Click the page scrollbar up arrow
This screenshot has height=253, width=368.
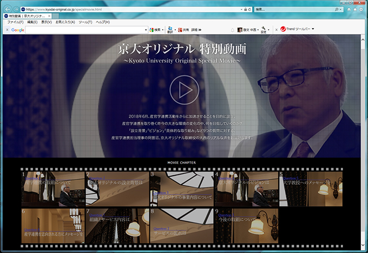coord(363,39)
